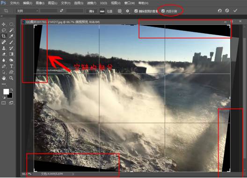Screen dimensions: 247x178
Task: Open the Edit Toolbar three-dots button
Action: click(4, 84)
